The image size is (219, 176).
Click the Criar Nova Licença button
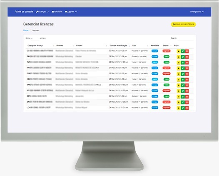[x=183, y=24]
